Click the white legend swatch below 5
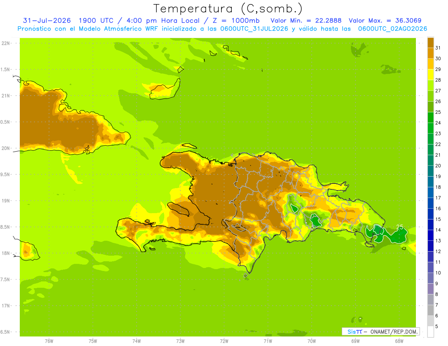Image resolution: width=448 pixels, height=346 pixels. [x=430, y=332]
